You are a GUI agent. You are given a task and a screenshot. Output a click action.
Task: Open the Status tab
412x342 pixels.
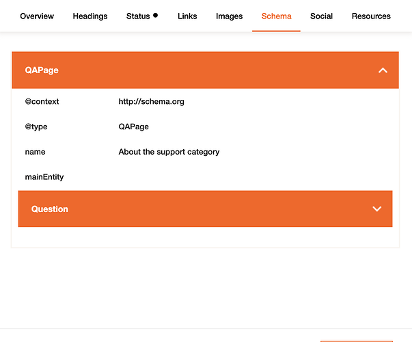coord(138,16)
